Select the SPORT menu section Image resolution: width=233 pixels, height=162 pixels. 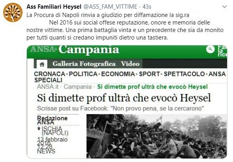[150, 74]
